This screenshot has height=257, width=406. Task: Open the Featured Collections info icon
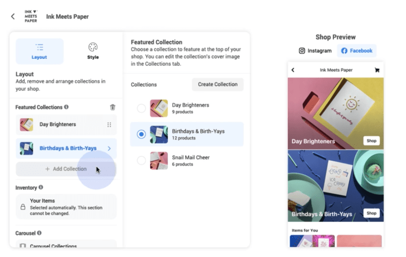(66, 107)
